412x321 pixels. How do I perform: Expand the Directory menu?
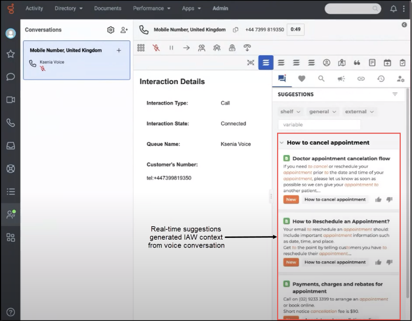(x=68, y=8)
